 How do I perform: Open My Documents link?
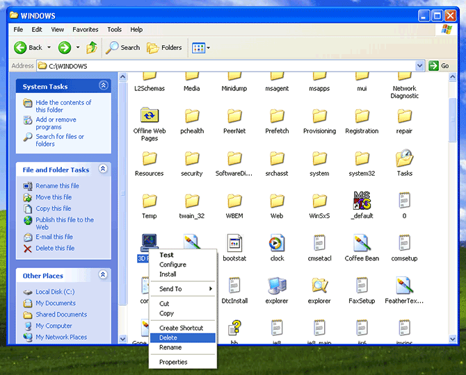(56, 303)
